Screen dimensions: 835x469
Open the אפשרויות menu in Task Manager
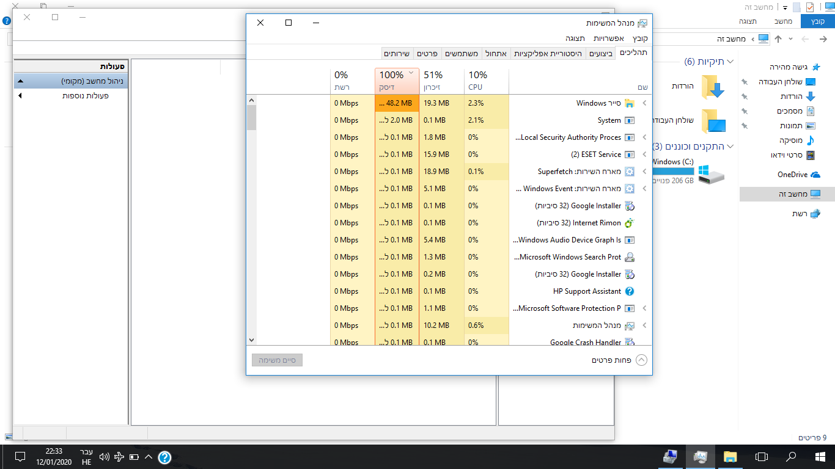[x=609, y=38]
